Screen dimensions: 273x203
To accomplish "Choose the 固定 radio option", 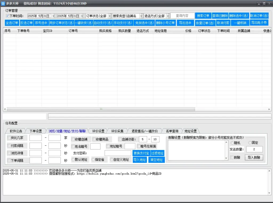I will click(x=250, y=143).
